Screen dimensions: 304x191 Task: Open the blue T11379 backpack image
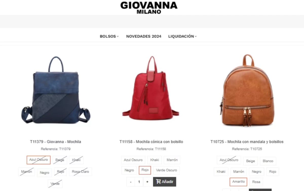coord(56,90)
